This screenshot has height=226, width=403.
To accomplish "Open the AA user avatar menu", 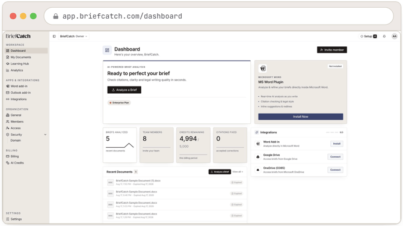I will 395,36.
